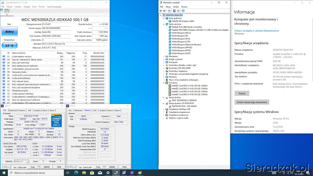Expand the Kolejki wydruku category
Screen dimensions: 313x176
point(164,59)
